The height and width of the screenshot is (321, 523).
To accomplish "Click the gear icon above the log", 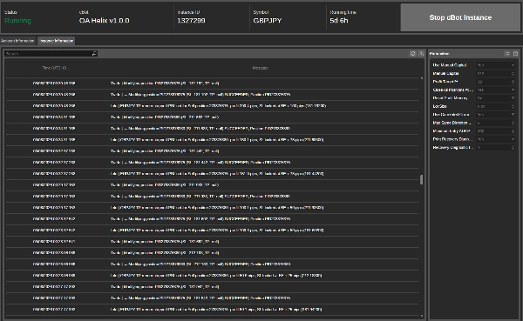I will click(x=413, y=54).
